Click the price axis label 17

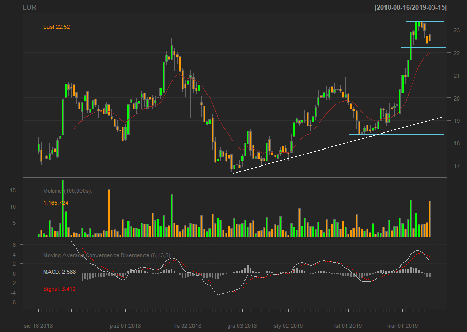tap(457, 165)
